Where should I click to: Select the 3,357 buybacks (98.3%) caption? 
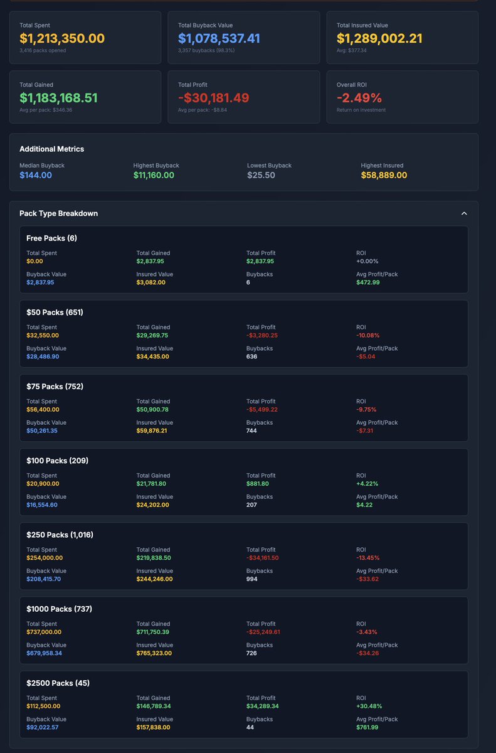point(206,50)
